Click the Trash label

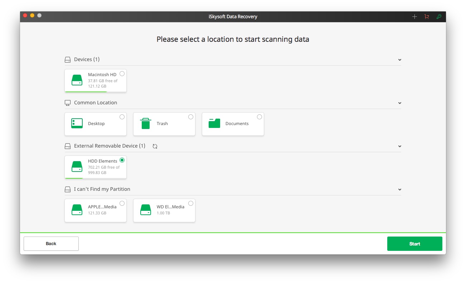(x=162, y=124)
